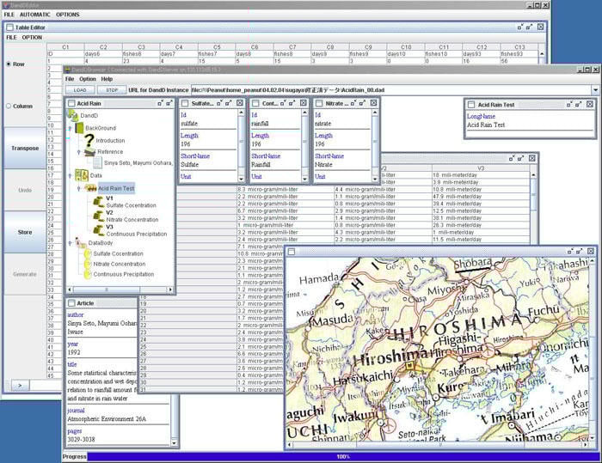This screenshot has width=602, height=463.
Task: Click the Table Editor title icon
Action: point(10,27)
